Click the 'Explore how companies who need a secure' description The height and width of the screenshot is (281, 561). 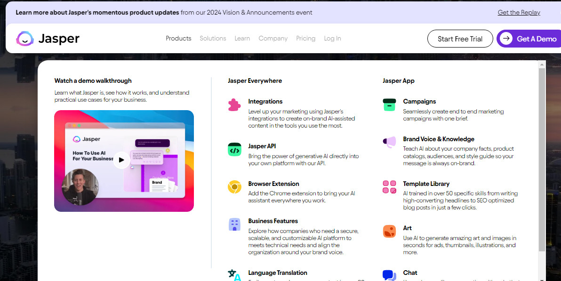[x=304, y=241]
